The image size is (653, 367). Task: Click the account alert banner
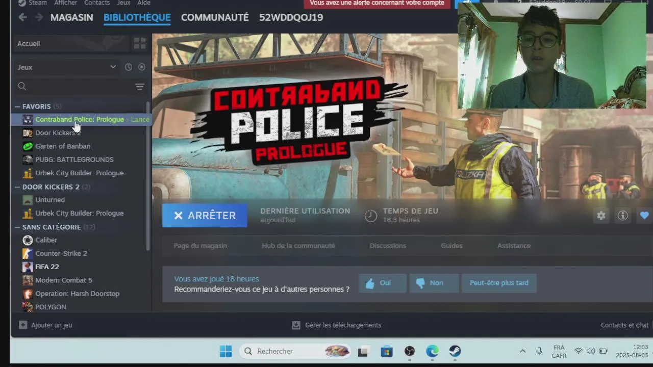(x=377, y=4)
